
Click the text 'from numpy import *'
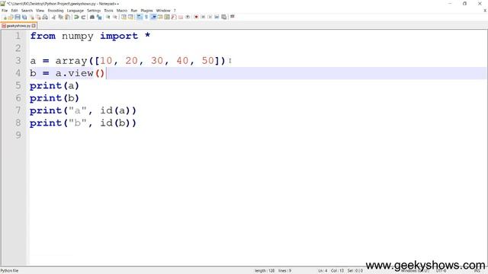(90, 36)
